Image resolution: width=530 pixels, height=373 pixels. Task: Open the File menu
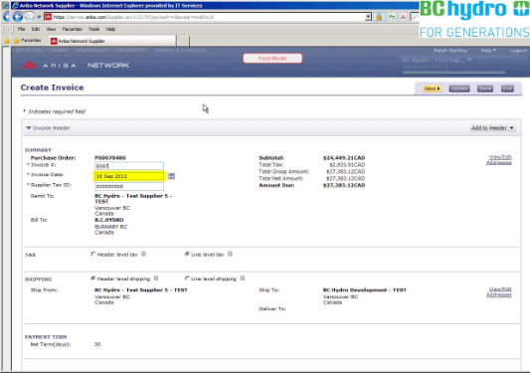click(21, 29)
